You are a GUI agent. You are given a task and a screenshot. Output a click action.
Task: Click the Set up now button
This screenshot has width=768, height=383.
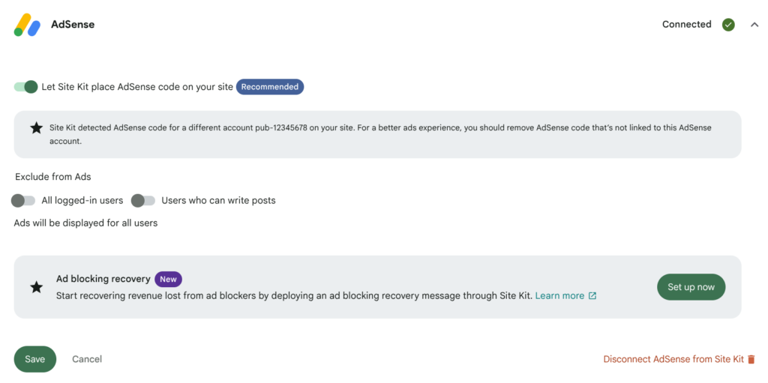(691, 287)
